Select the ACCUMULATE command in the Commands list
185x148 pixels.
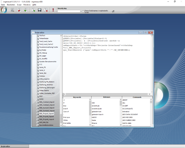(x=127, y=109)
